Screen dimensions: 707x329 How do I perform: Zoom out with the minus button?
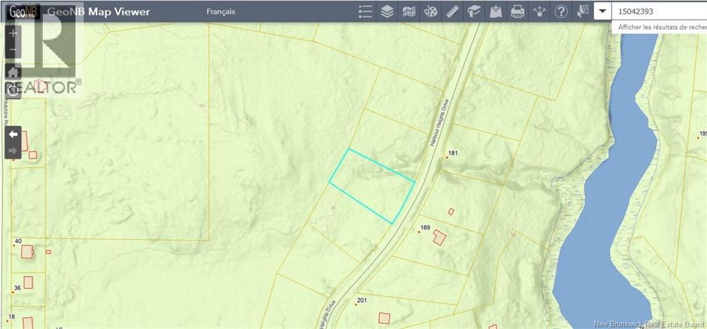point(14,50)
